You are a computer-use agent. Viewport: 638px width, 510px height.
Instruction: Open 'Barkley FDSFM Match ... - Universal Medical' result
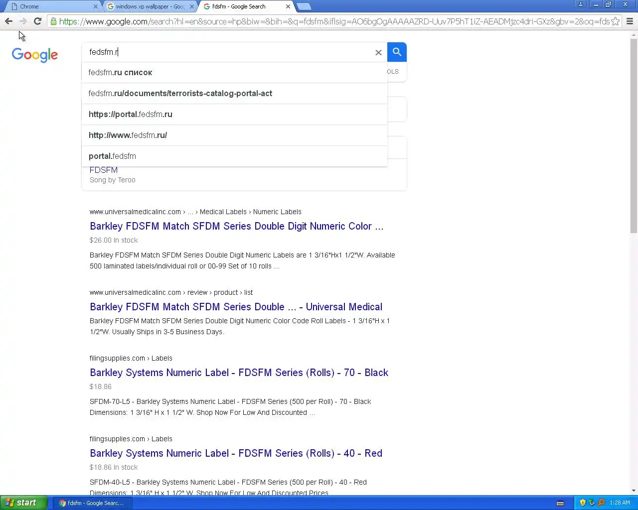tap(236, 307)
